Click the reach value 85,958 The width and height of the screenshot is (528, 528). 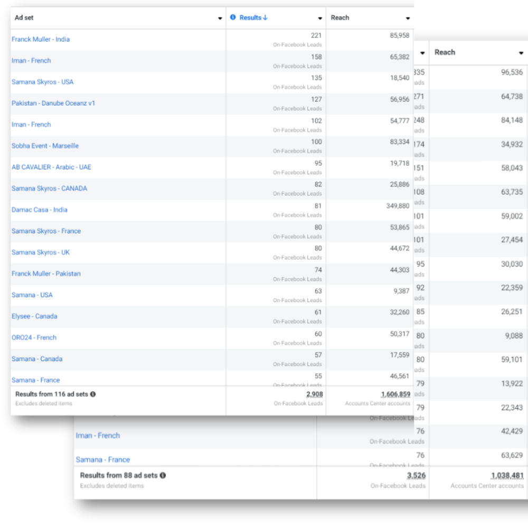click(400, 35)
